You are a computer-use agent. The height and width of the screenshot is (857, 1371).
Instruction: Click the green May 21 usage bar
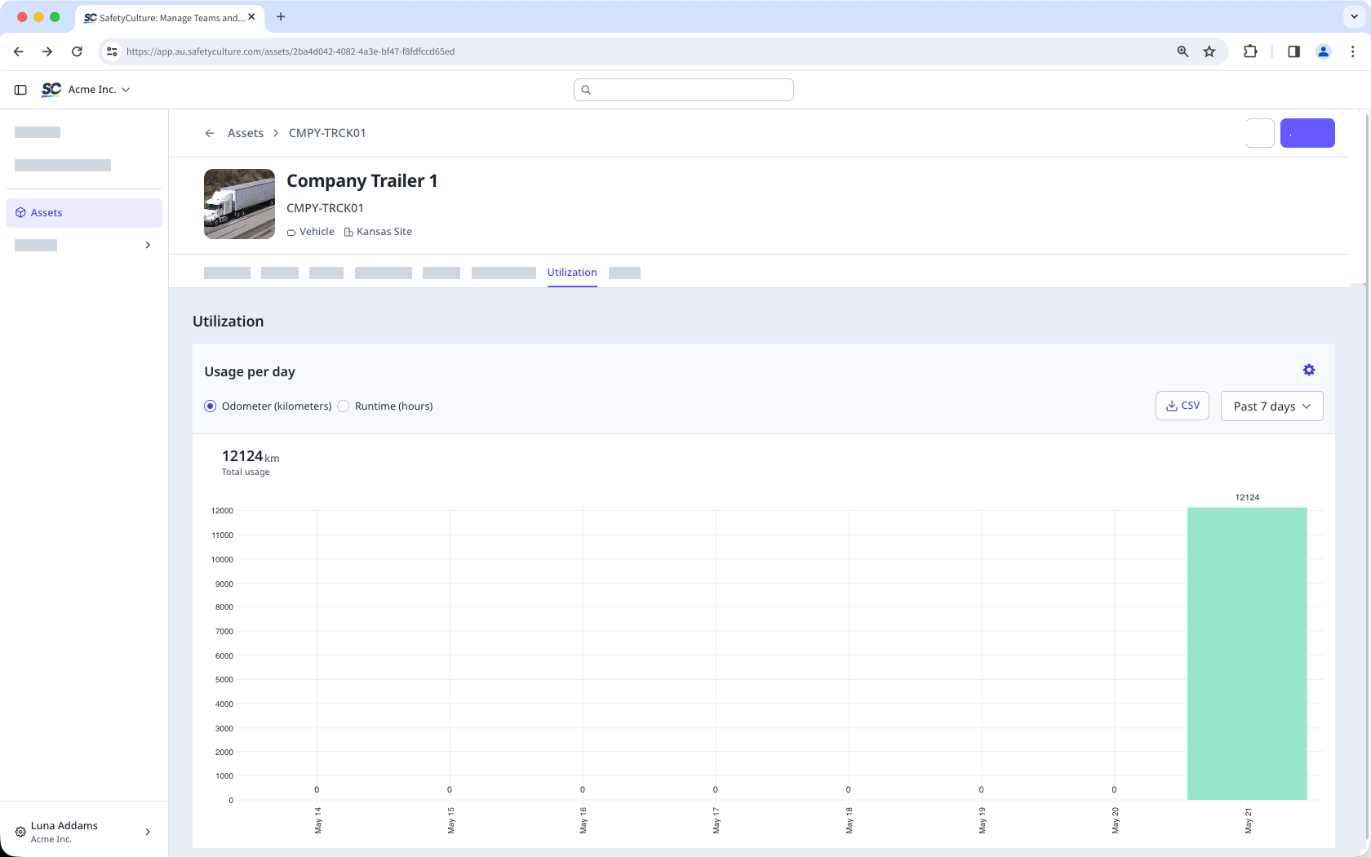tap(1247, 654)
